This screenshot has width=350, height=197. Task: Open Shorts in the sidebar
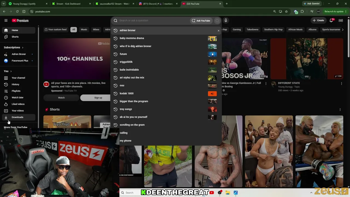19,37
